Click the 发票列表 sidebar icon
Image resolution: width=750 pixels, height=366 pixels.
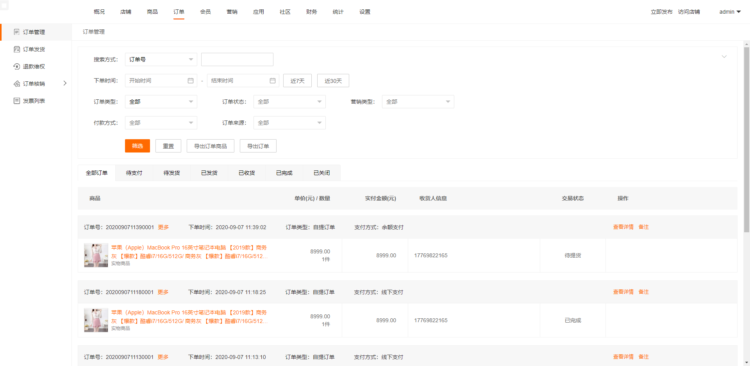pyautogui.click(x=16, y=101)
